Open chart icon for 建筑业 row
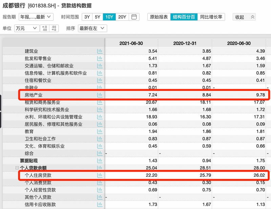 click(x=100, y=51)
